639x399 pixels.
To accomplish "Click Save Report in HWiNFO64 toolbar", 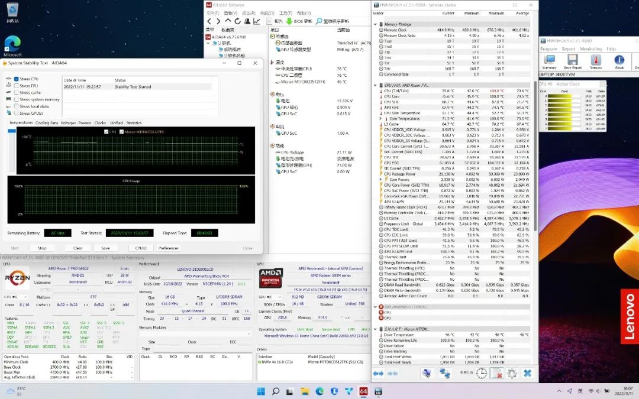I will click(573, 62).
